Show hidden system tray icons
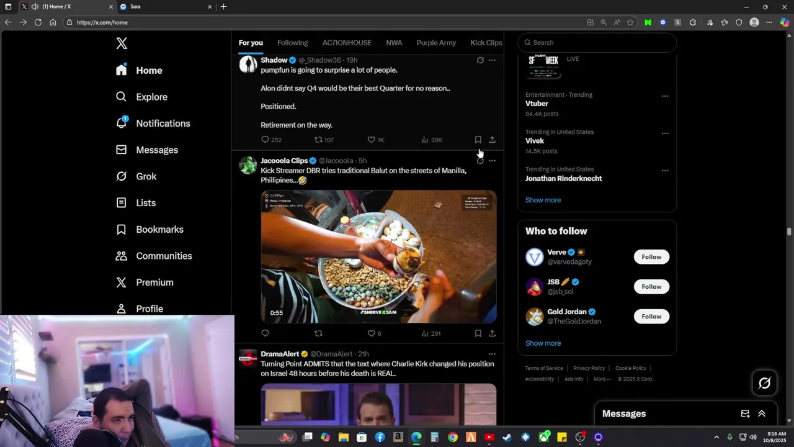 716,437
